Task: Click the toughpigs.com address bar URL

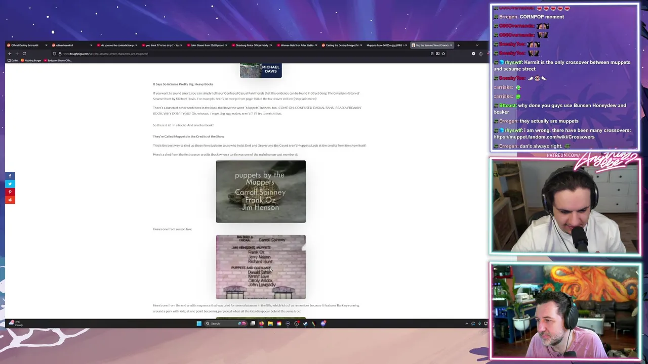Action: coord(105,54)
